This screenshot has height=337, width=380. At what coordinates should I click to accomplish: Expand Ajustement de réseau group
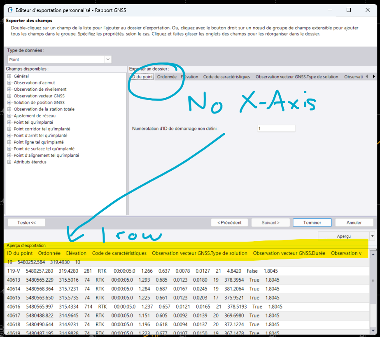click(x=9, y=116)
